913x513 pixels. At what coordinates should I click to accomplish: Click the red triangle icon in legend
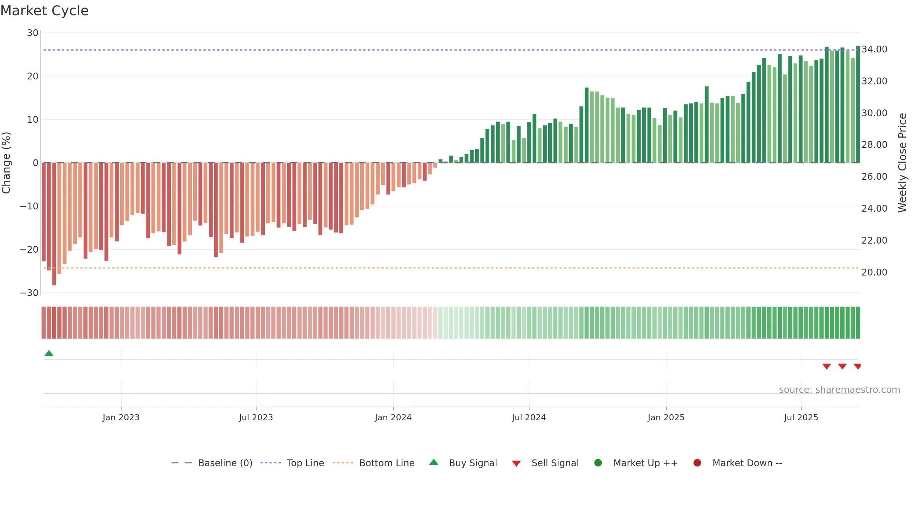click(x=516, y=464)
